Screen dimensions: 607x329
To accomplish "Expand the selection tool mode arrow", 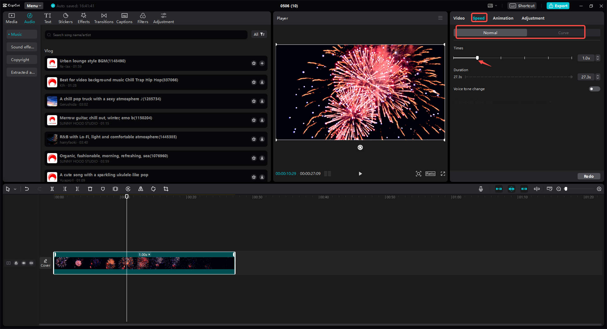I will 15,189.
